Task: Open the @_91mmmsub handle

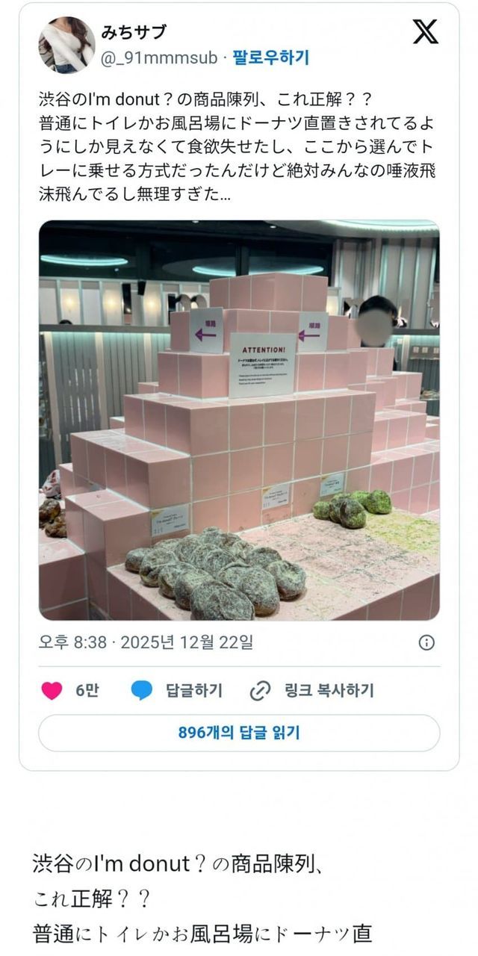Action: 159,58
